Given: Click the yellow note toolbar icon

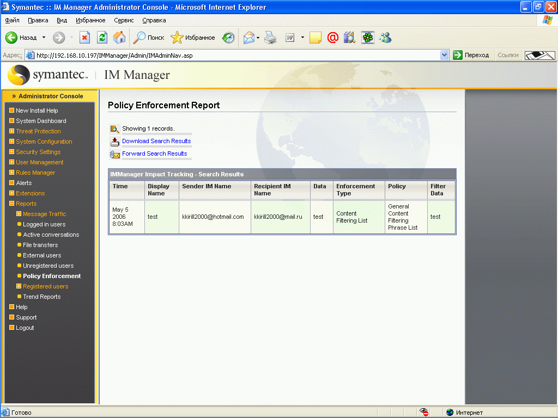Looking at the screenshot, I should [x=316, y=38].
